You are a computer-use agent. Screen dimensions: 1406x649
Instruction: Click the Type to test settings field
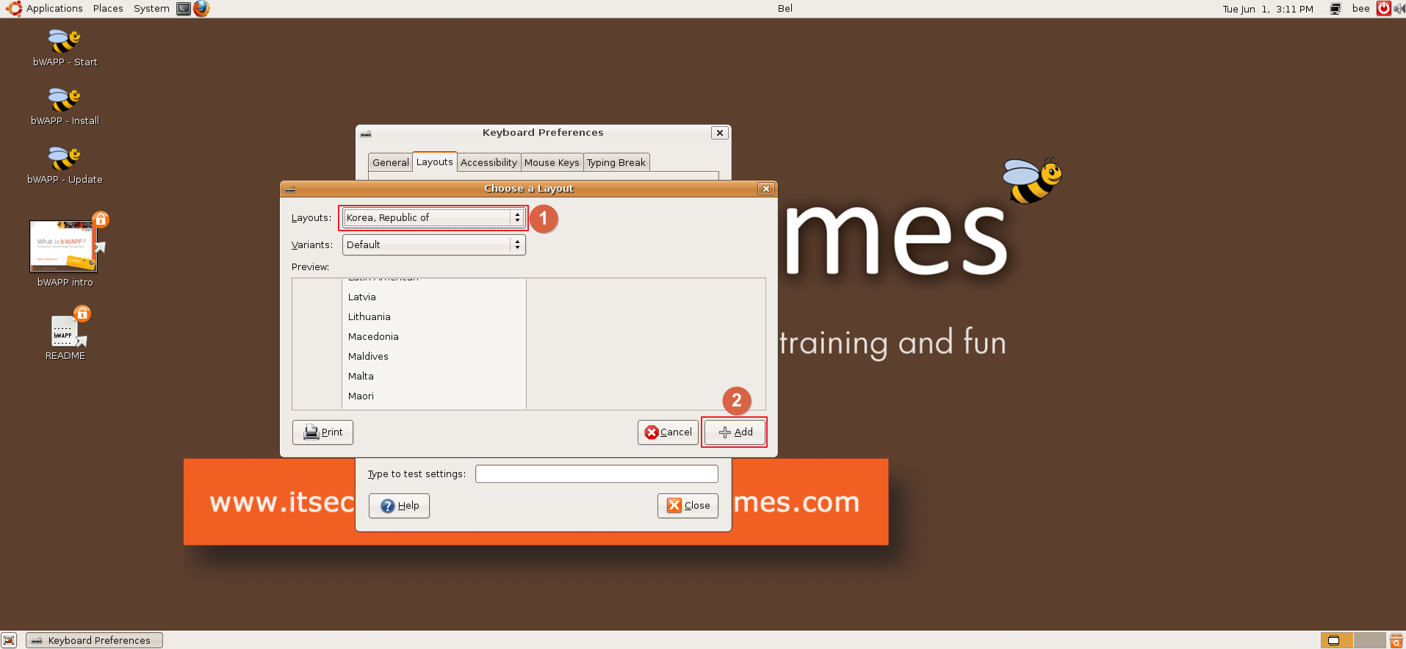(596, 474)
